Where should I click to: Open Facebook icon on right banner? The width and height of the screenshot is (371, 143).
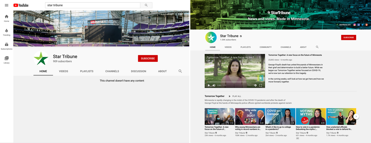coord(359,24)
